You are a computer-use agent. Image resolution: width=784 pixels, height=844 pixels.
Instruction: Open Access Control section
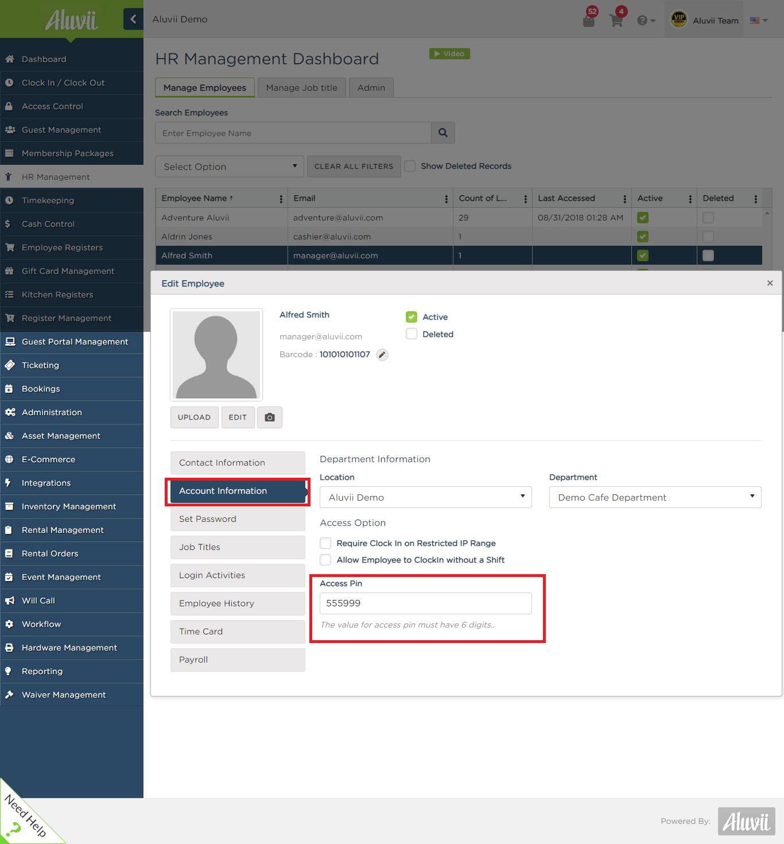pyautogui.click(x=52, y=106)
